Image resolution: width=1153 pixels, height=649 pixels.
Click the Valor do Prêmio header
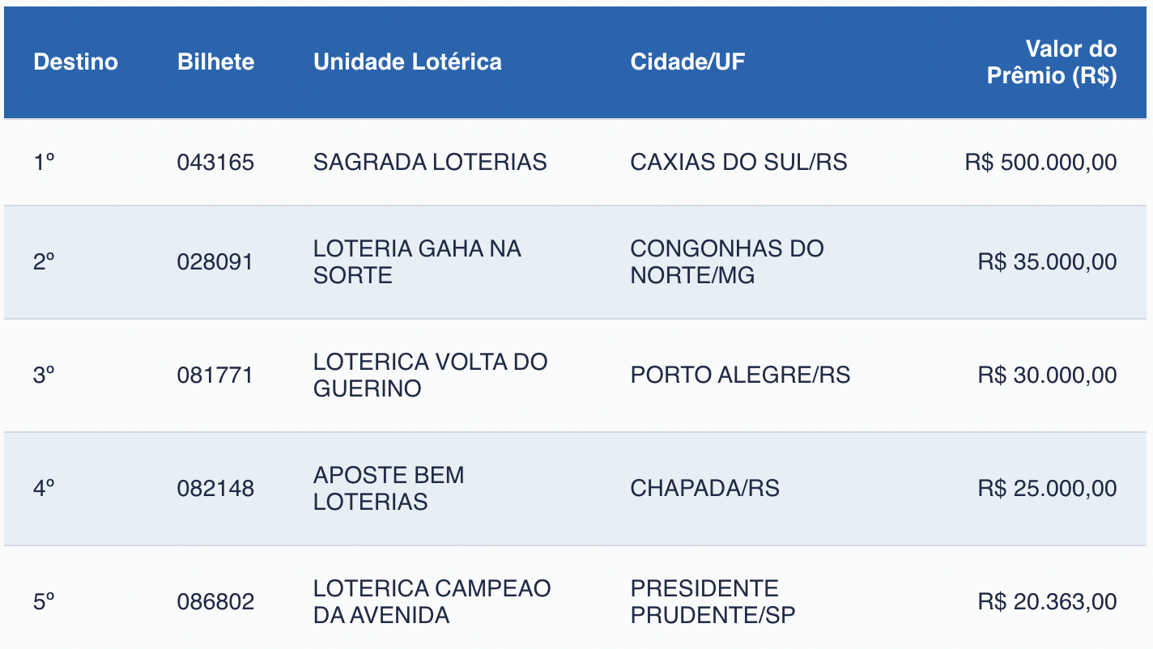(x=1051, y=62)
